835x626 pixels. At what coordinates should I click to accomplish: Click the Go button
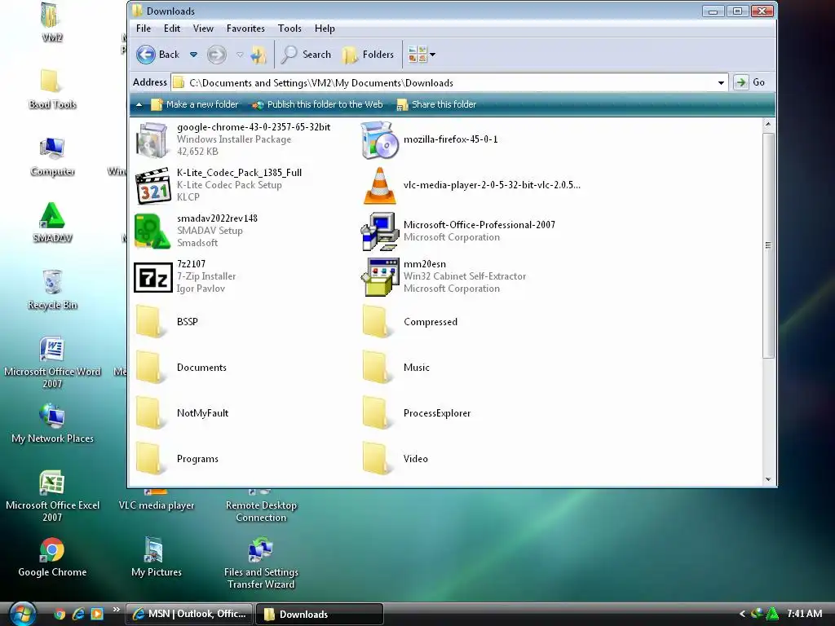click(750, 82)
